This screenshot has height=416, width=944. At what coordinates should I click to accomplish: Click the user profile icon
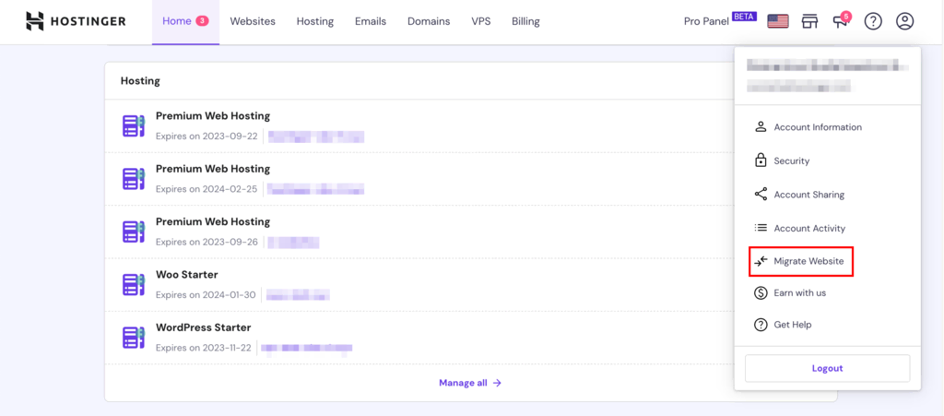coord(905,21)
